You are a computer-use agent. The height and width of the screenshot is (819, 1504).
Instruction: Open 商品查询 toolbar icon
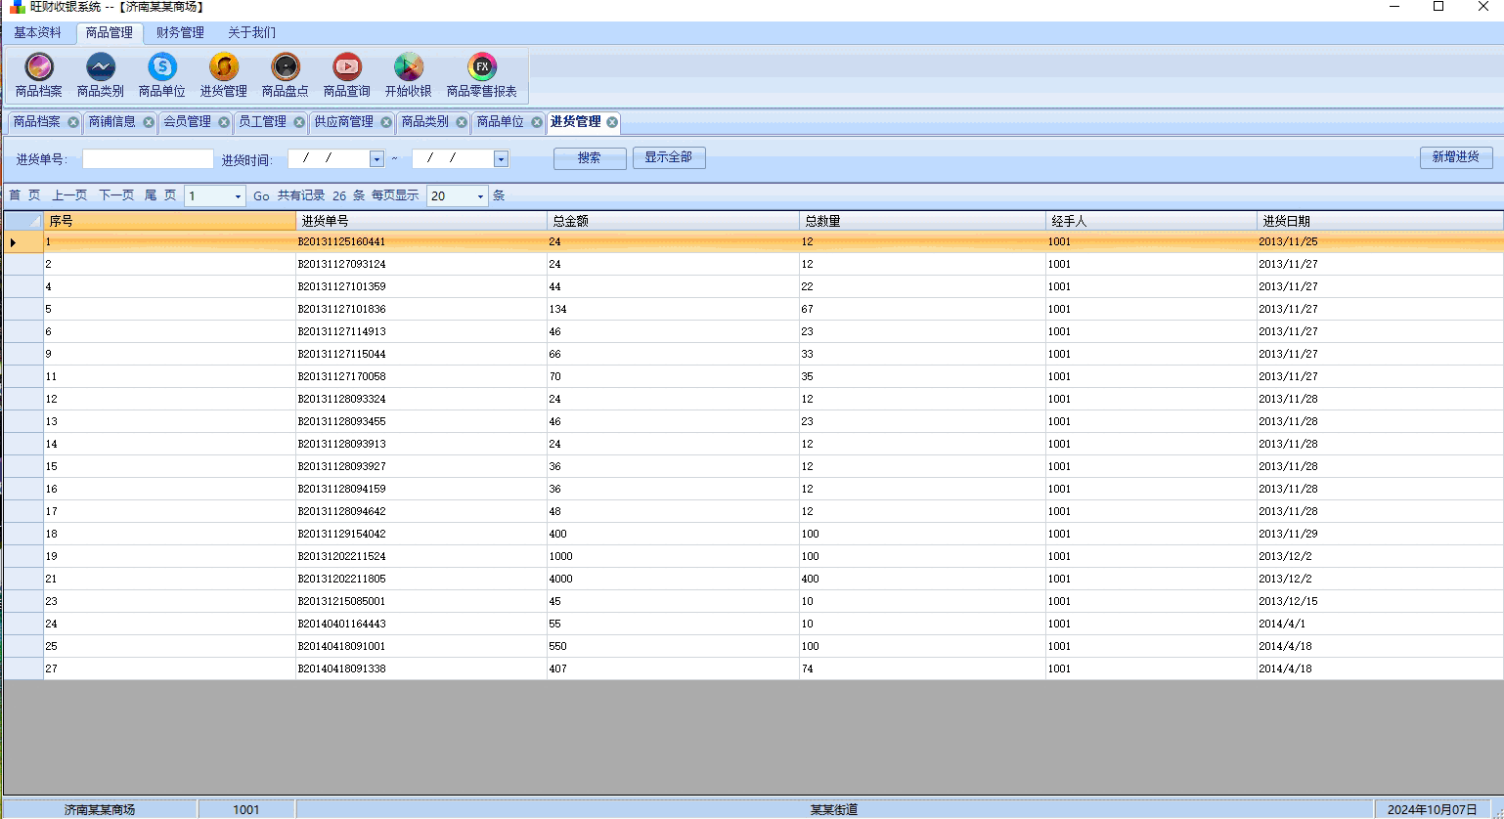347,75
